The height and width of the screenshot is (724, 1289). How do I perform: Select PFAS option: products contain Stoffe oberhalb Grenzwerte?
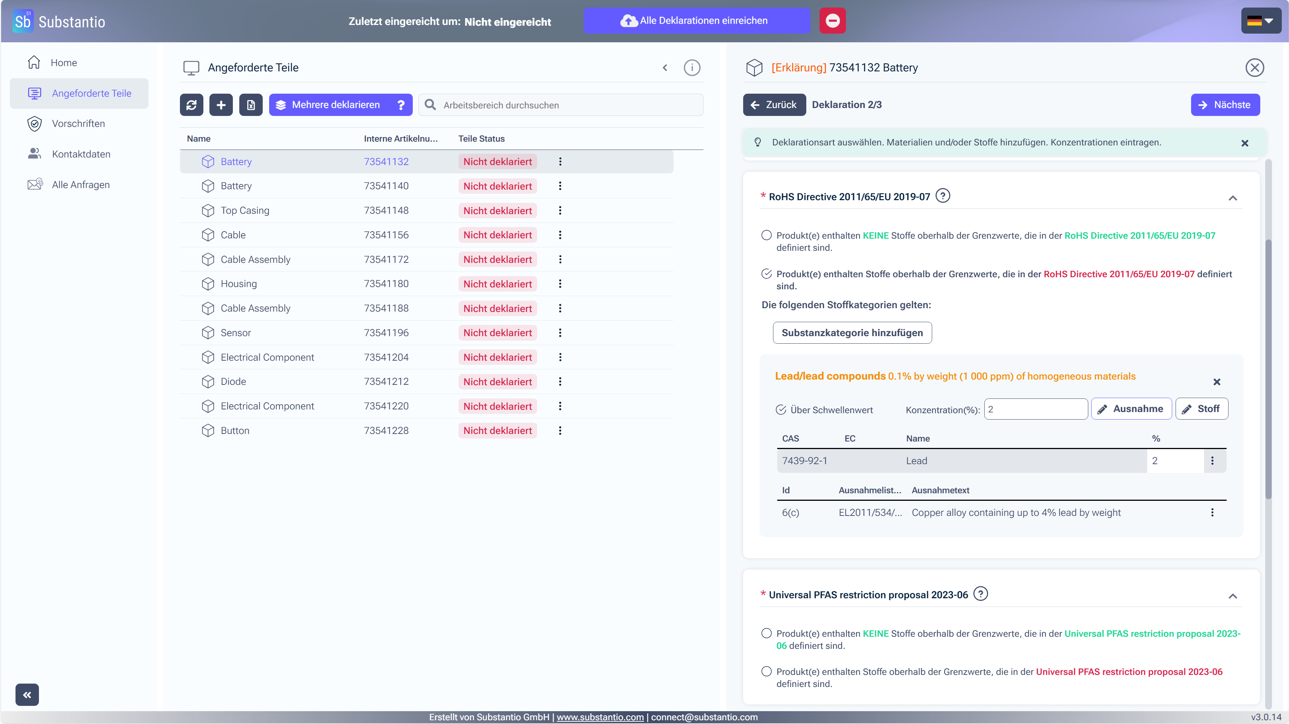tap(766, 671)
